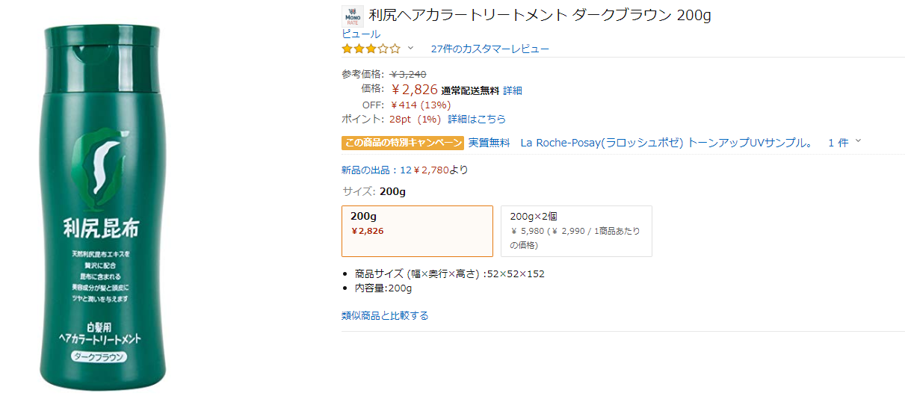Open the 詳細はこちら points link

click(x=477, y=119)
